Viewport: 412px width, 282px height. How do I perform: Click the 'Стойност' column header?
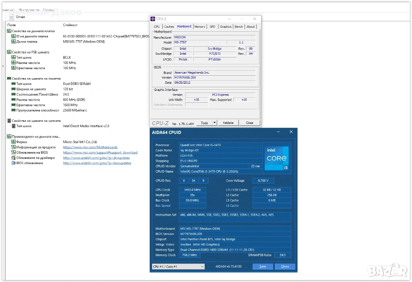point(70,25)
